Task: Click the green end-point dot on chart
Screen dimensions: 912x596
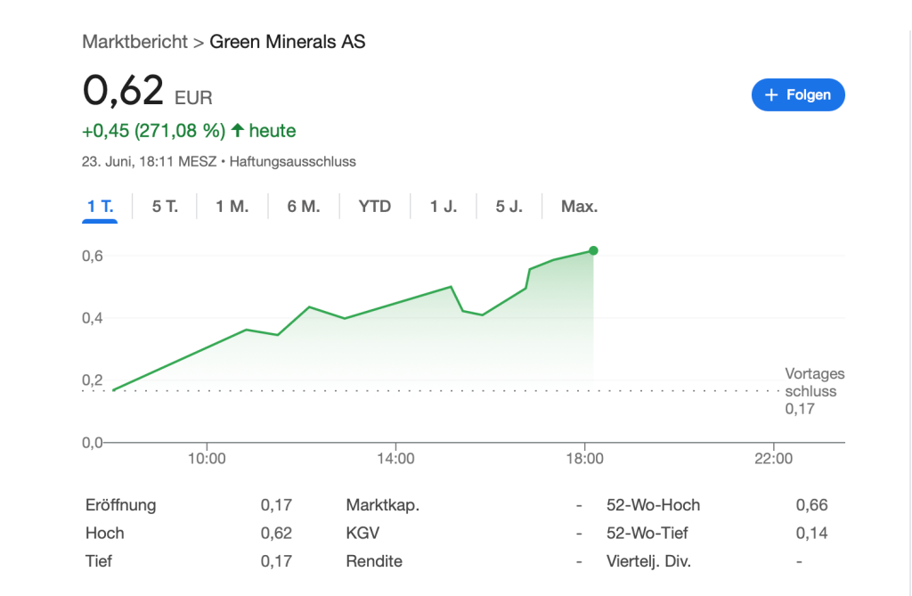Action: coord(593,251)
